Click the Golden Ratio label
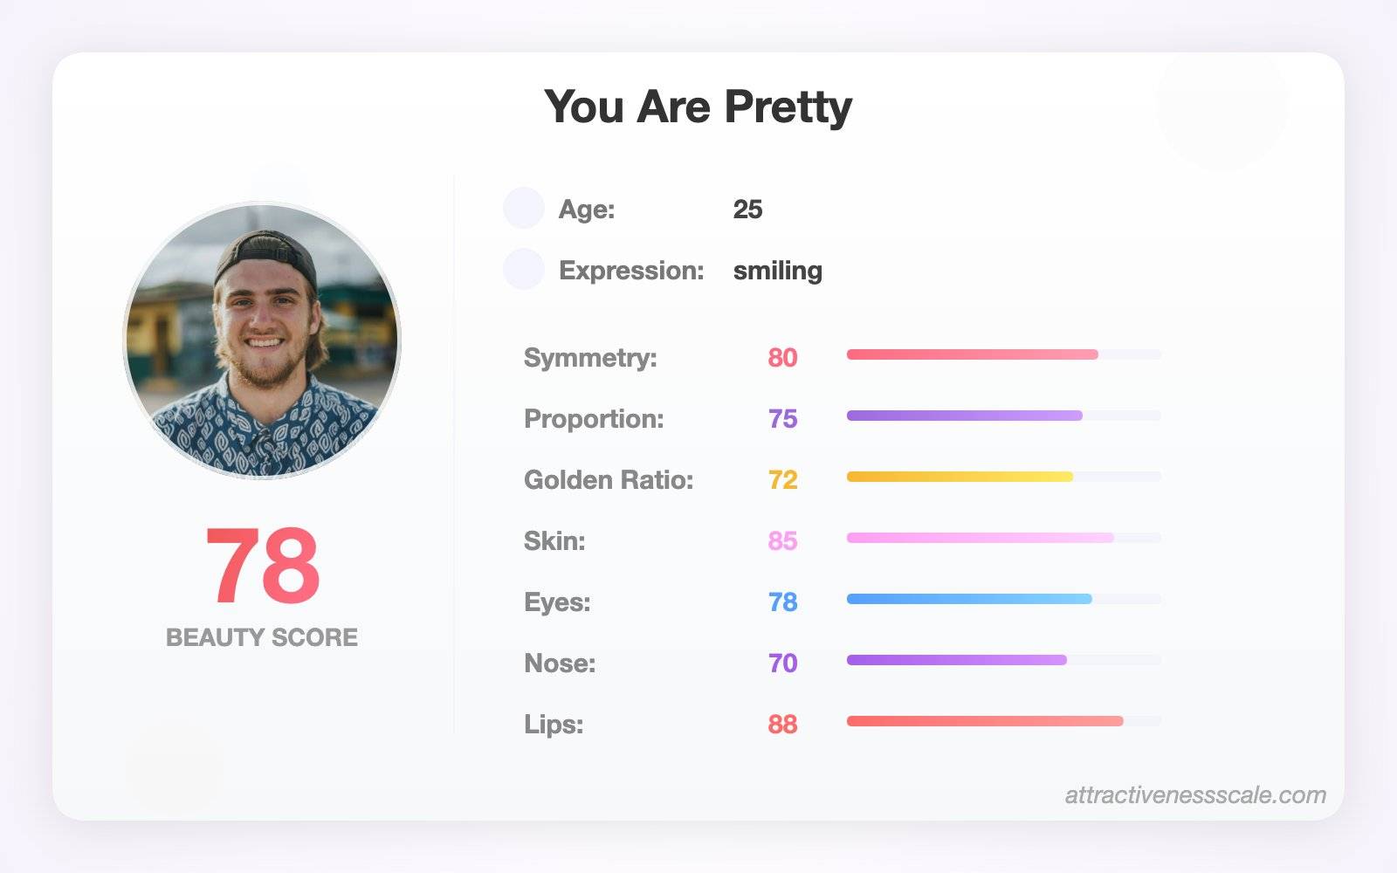This screenshot has width=1397, height=873. coord(609,480)
